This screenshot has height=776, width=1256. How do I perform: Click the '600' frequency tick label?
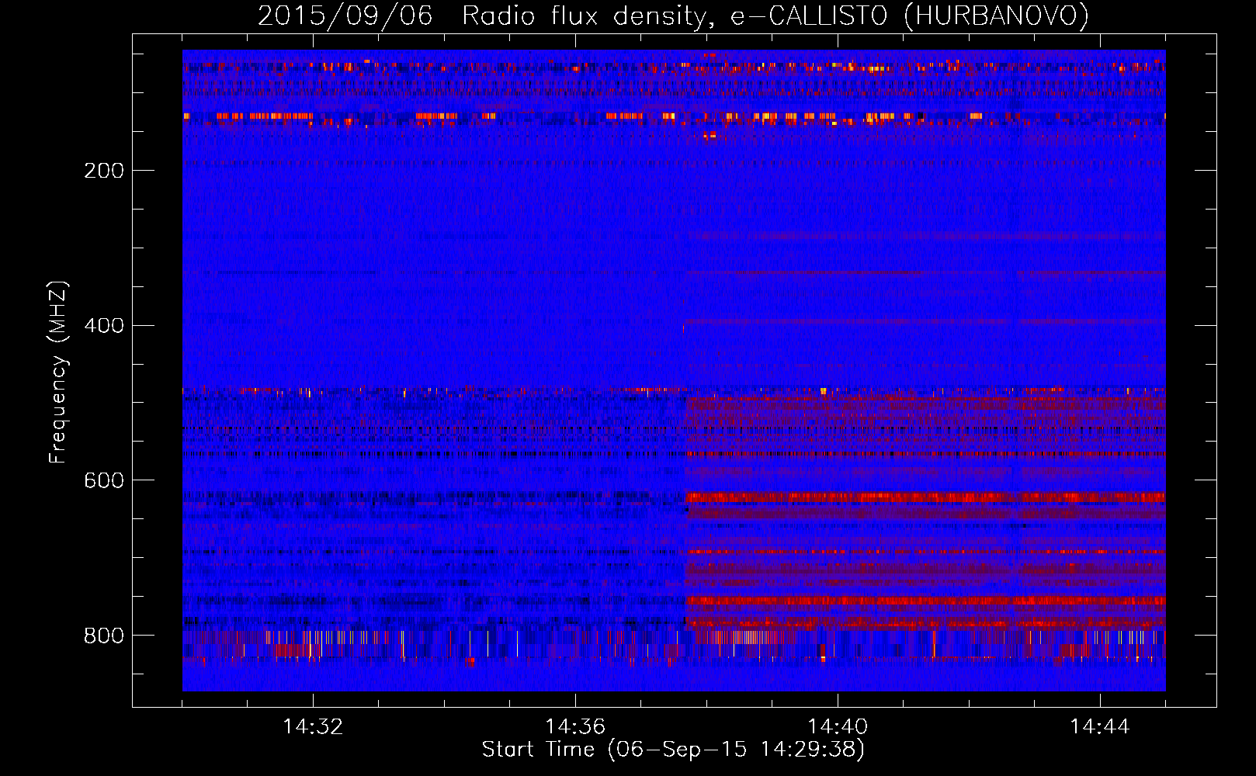[104, 481]
